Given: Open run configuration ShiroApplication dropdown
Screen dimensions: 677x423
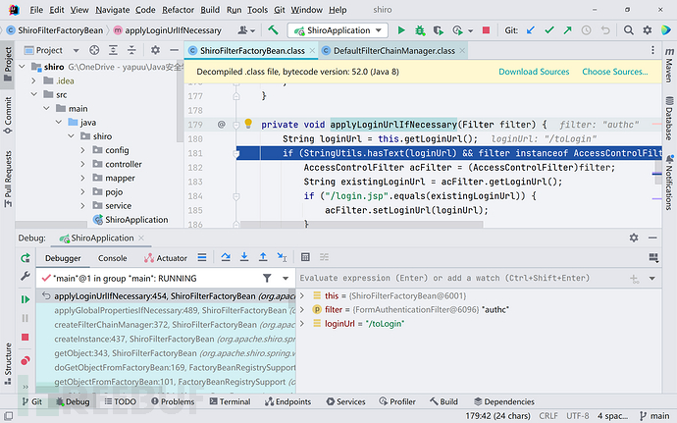Looking at the screenshot, I should click(x=338, y=30).
